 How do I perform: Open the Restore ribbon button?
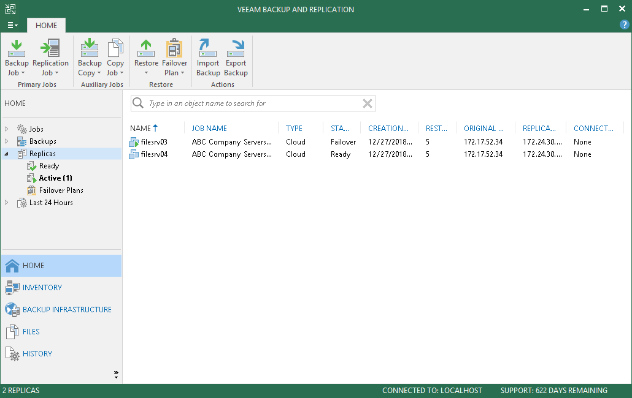pos(146,58)
